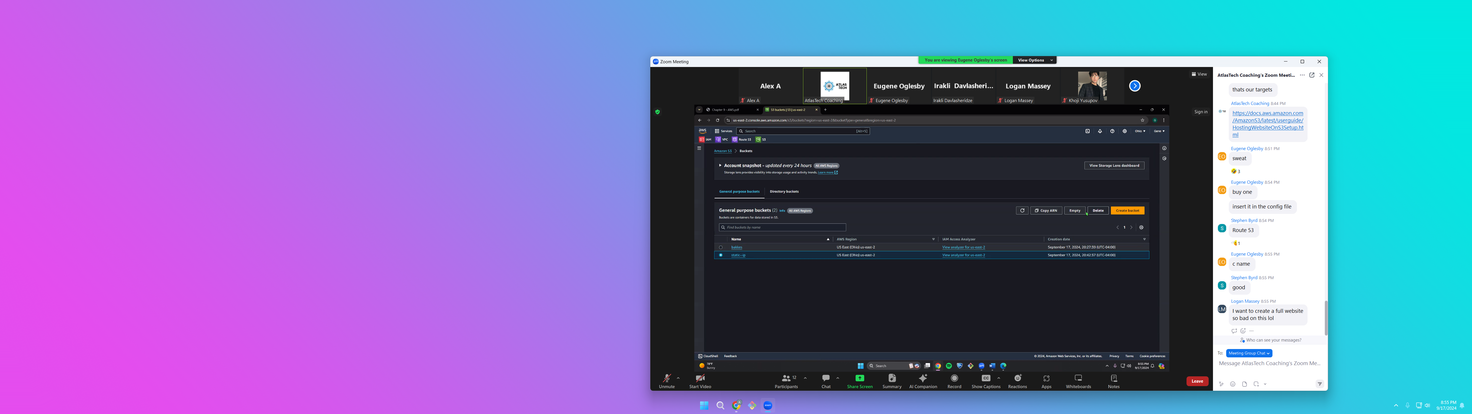Open the View Options dropdown
1472x414 pixels.
(1034, 60)
